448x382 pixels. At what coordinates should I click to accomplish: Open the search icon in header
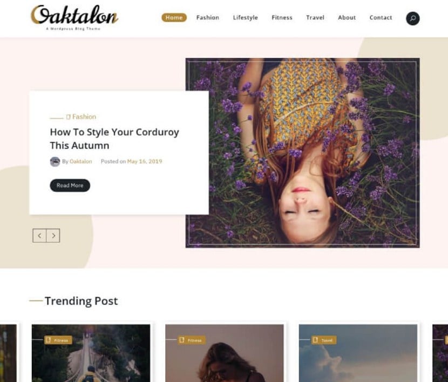coord(412,18)
